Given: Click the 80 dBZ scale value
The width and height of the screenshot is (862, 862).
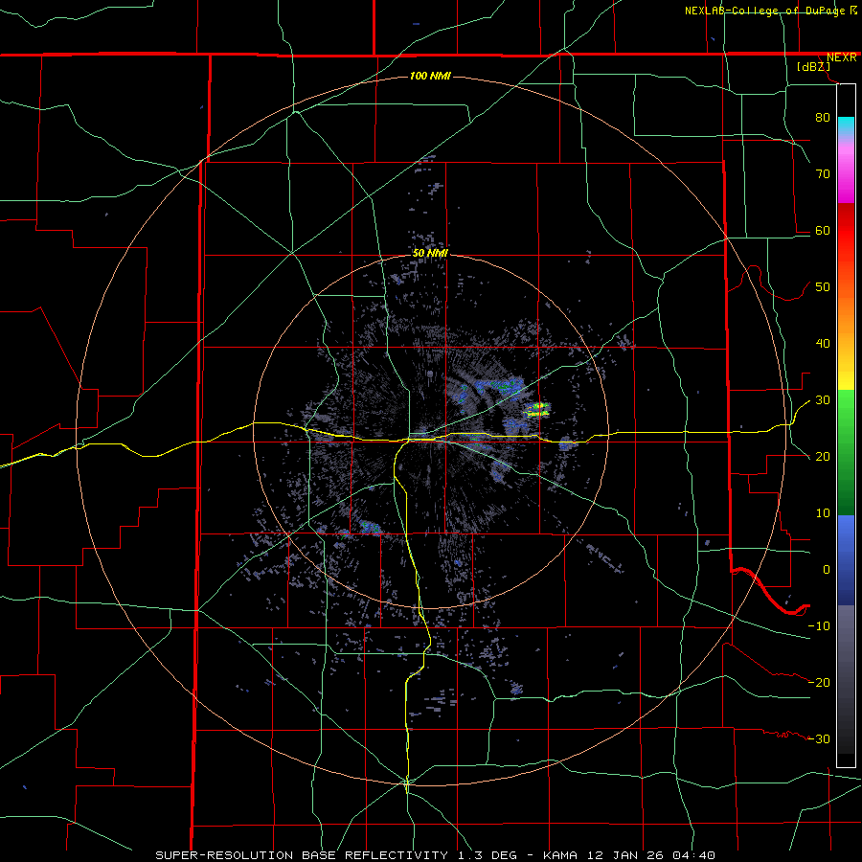Looking at the screenshot, I should click(823, 117).
